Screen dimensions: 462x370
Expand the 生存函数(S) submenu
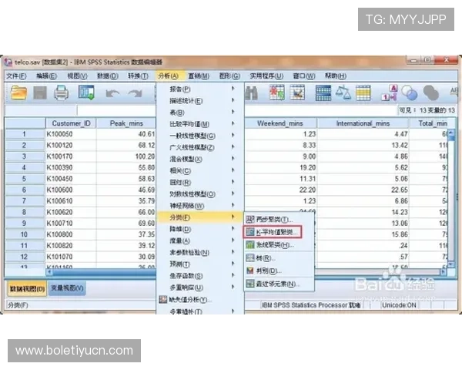(200, 276)
